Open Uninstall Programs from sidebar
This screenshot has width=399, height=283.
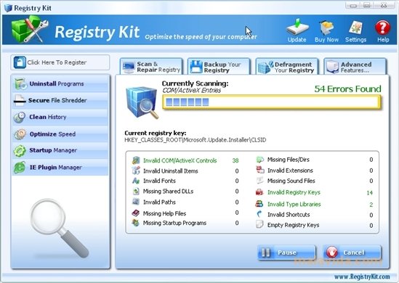pos(60,84)
